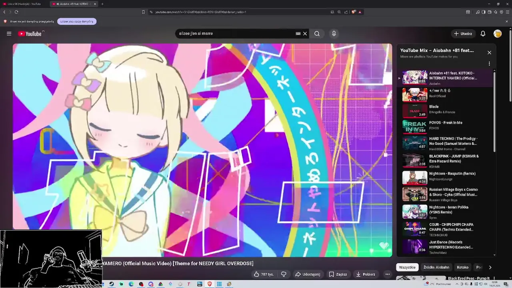Open Brave Shields lion icon in address bar
Viewport: 512px width, 288px height.
tap(354, 12)
